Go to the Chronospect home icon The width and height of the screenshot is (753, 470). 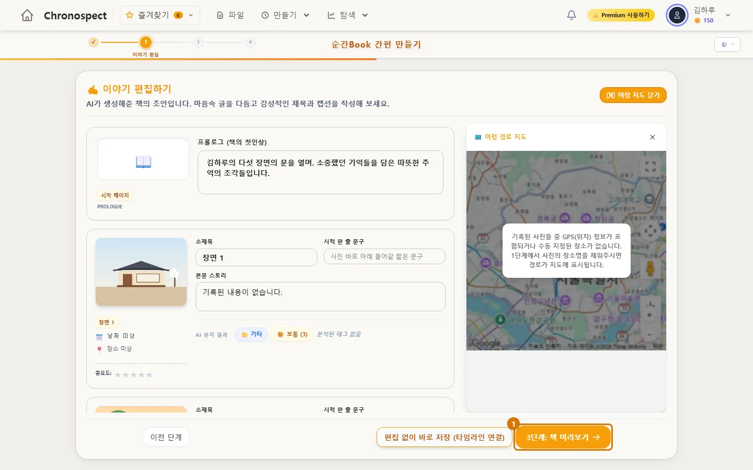(x=27, y=15)
